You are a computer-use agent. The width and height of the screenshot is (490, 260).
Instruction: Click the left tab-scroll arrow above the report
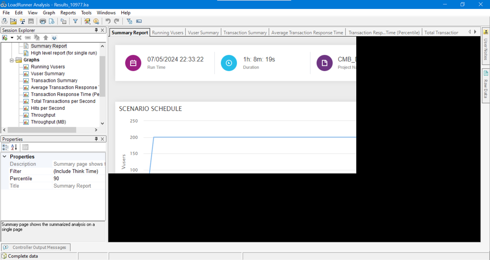click(x=470, y=32)
